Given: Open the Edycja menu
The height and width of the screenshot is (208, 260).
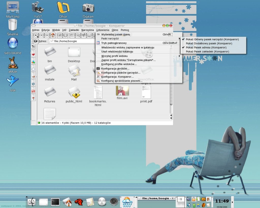Looking at the screenshot, I should 45,30.
